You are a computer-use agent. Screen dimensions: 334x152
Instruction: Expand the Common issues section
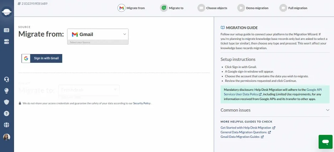click(x=275, y=110)
